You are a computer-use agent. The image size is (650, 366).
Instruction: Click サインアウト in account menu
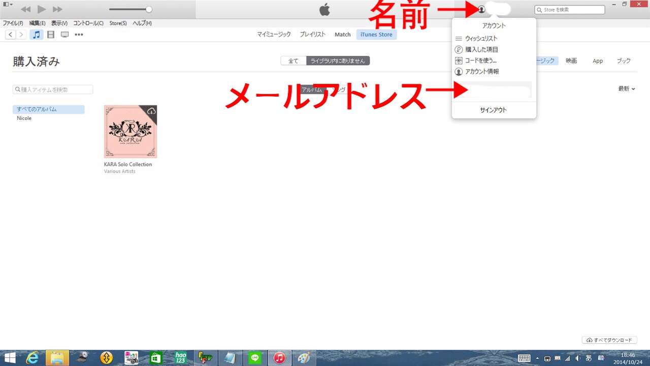tap(494, 110)
